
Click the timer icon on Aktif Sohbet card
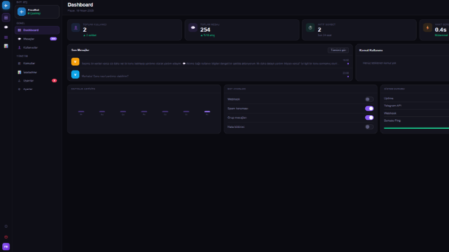(x=310, y=28)
